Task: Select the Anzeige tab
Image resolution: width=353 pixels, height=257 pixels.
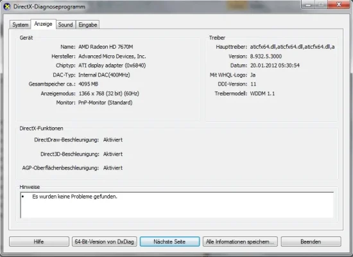Action: [43, 24]
